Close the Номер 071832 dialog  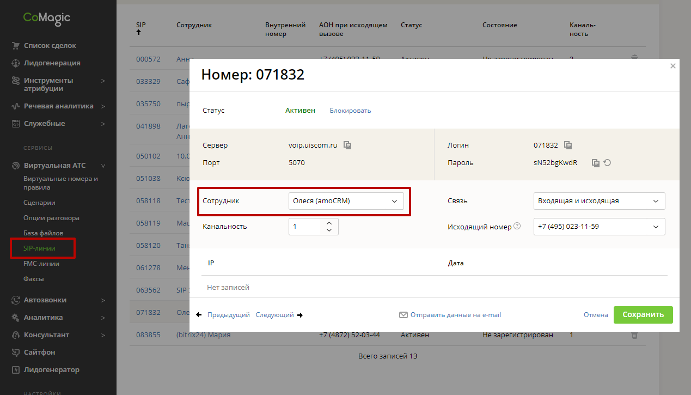point(673,66)
